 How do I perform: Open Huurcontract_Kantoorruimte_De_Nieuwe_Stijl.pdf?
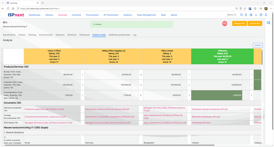107,109
